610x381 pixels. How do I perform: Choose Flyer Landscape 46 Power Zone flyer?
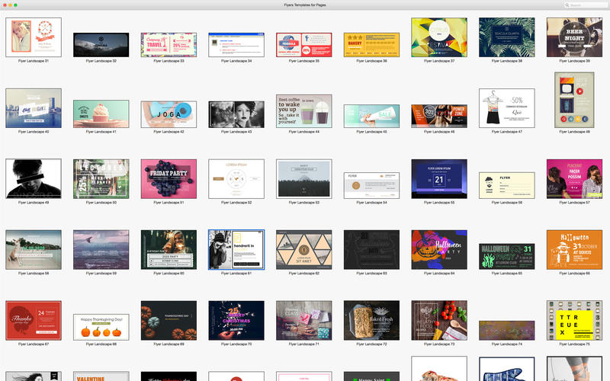point(439,117)
